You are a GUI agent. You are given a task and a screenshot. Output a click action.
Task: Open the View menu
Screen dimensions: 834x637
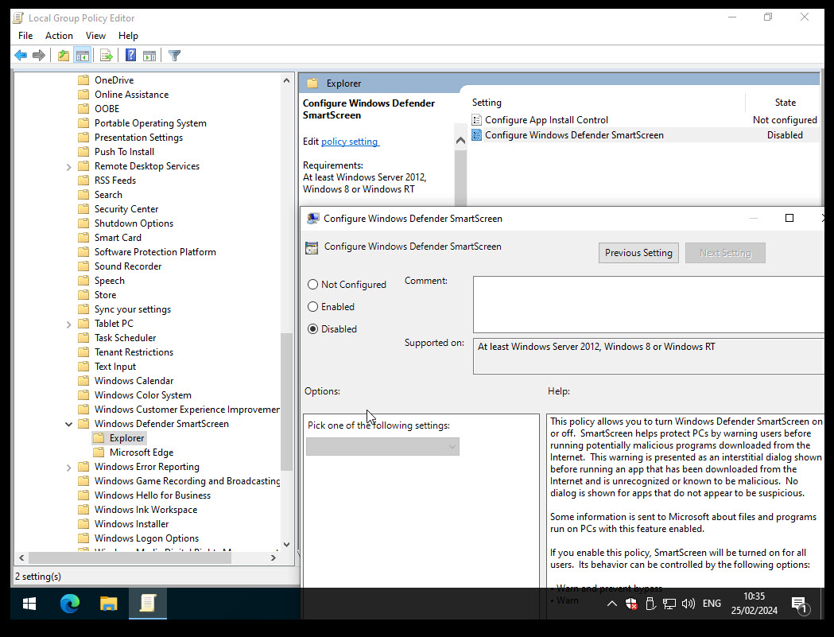95,35
